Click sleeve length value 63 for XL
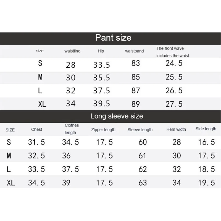221x221 pixels. click(143, 183)
